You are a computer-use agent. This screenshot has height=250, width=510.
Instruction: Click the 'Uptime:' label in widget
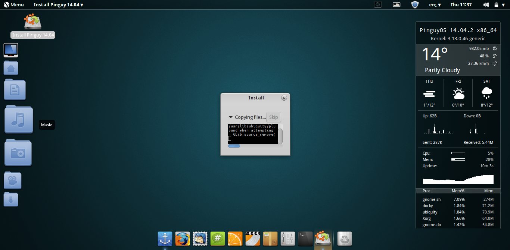pyautogui.click(x=430, y=166)
